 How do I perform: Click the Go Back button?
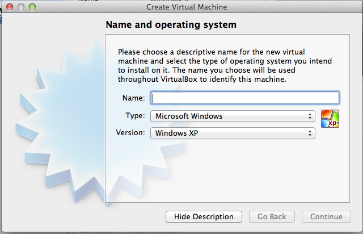coord(272,216)
